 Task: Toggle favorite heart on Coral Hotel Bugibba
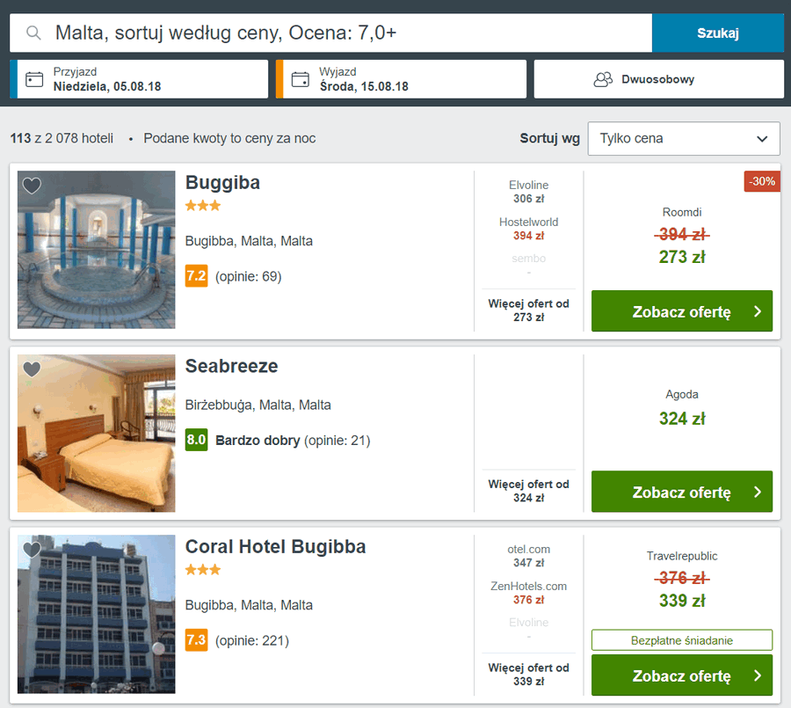pos(32,550)
